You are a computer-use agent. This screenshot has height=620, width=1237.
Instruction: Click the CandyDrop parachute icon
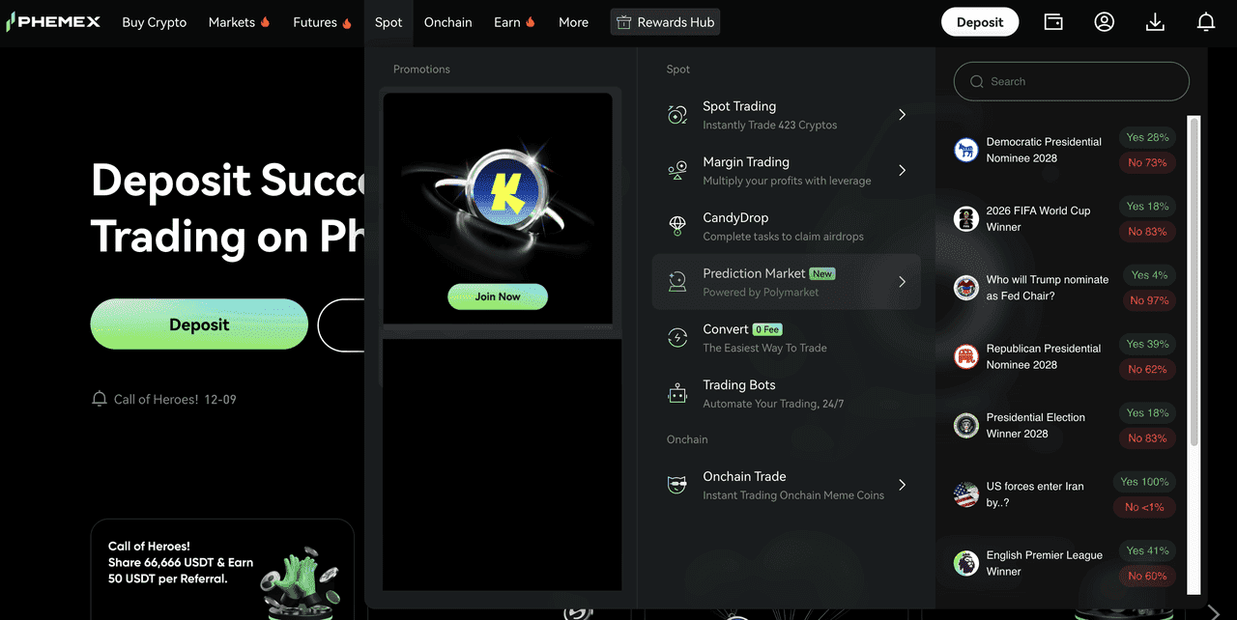pyautogui.click(x=677, y=226)
